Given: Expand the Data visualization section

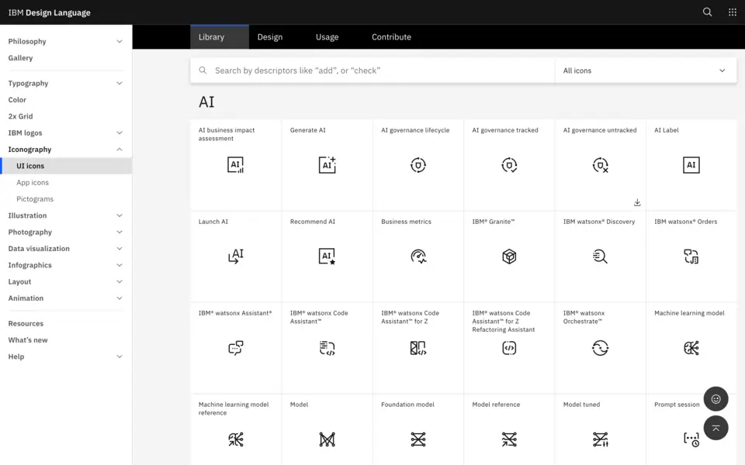Looking at the screenshot, I should [65, 249].
